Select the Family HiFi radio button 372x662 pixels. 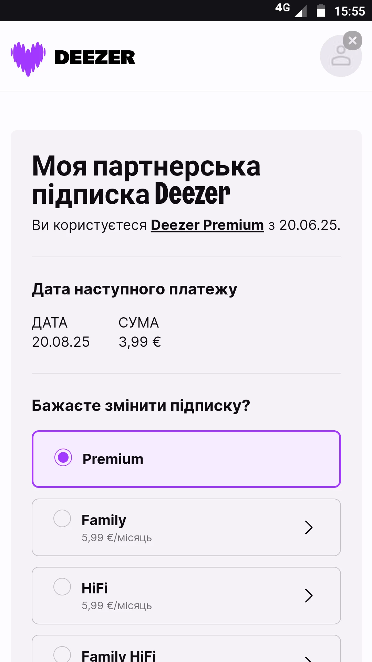62,654
